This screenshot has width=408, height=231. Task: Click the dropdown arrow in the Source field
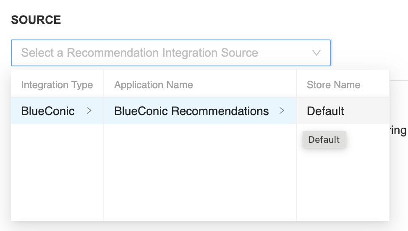pos(316,53)
